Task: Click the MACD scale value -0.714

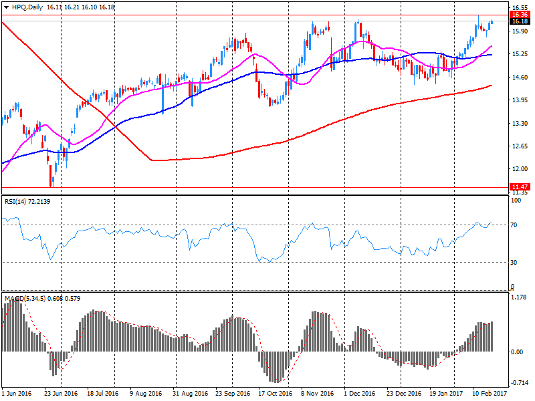Action: tap(519, 382)
